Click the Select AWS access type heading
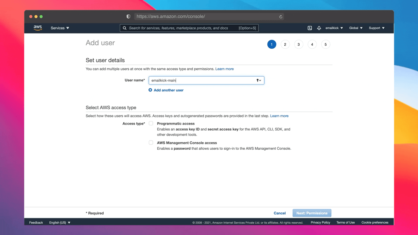The height and width of the screenshot is (235, 418). [111, 107]
